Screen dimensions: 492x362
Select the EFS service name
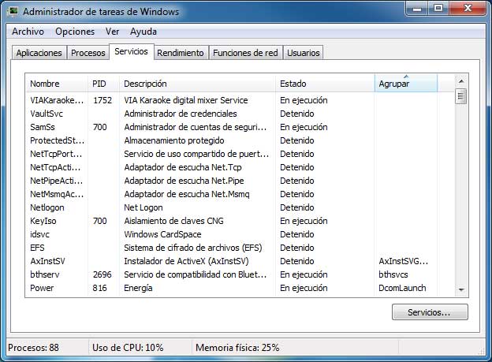coord(37,248)
